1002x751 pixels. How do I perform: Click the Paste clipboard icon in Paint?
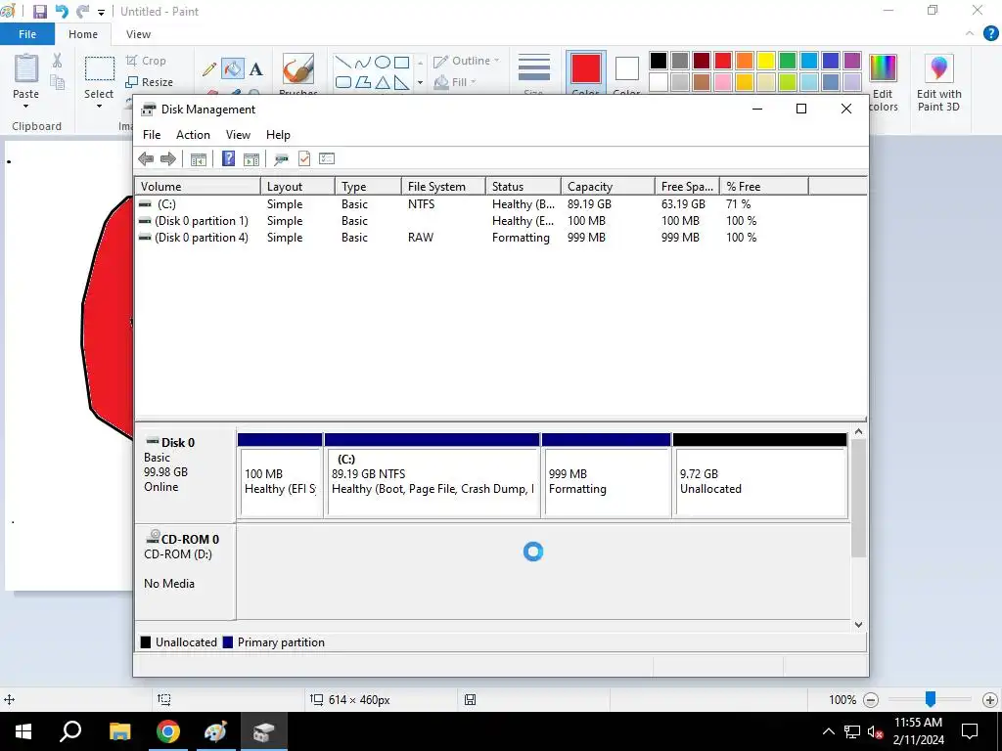pos(26,68)
